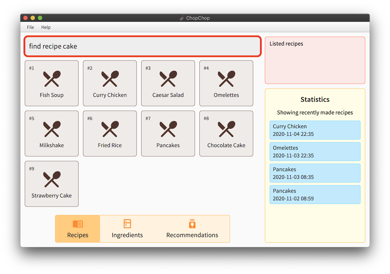
Task: Select the Strawberry Cake recipe label
Action: (52, 196)
